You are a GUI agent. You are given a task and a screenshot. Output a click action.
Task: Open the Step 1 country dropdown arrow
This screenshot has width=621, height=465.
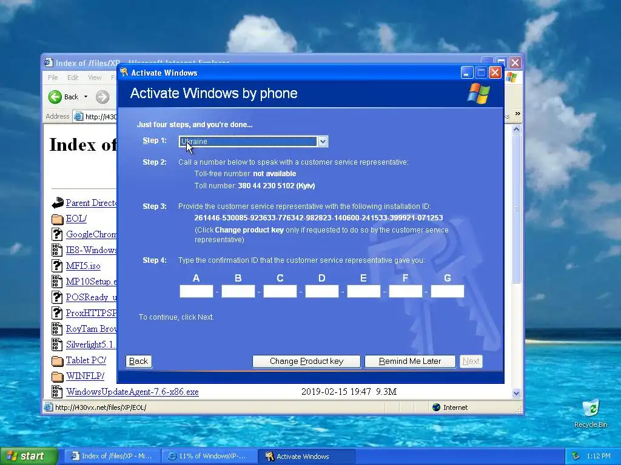pyautogui.click(x=323, y=142)
